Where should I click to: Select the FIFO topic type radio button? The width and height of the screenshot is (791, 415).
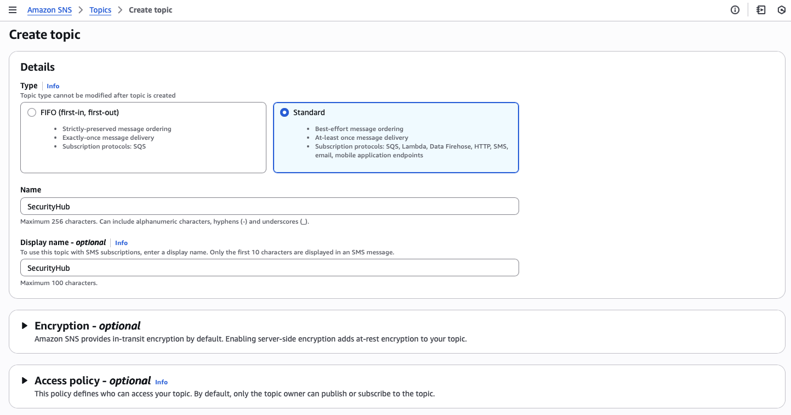(x=32, y=112)
